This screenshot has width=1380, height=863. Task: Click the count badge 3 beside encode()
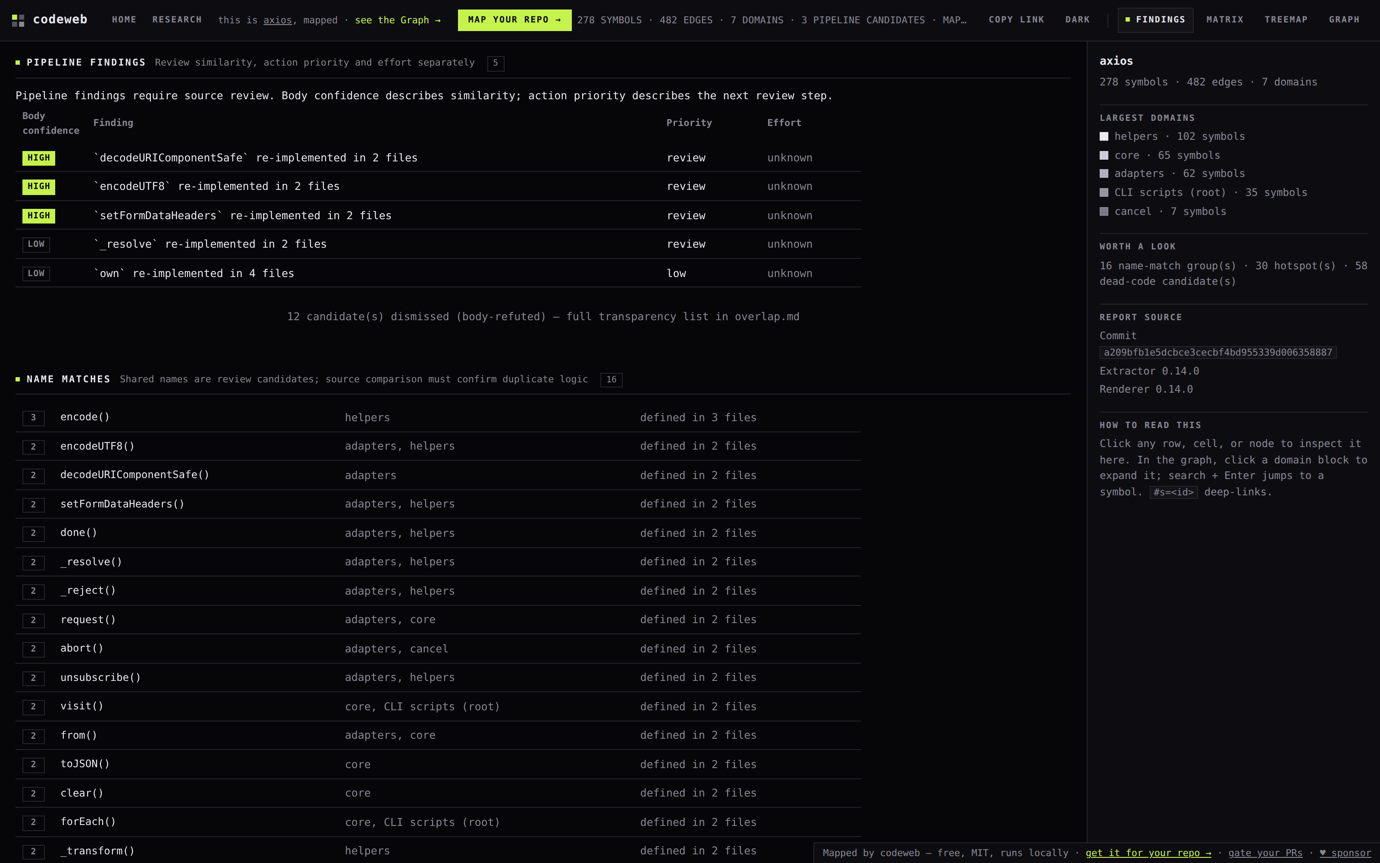click(x=33, y=418)
